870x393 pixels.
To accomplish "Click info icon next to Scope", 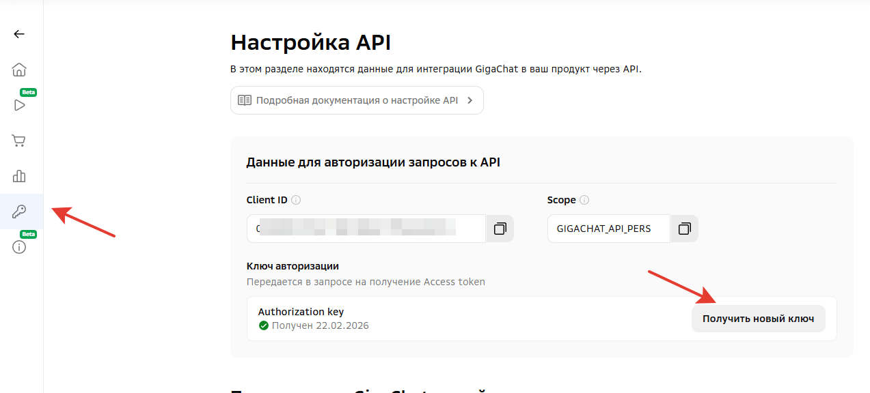I will tap(584, 201).
